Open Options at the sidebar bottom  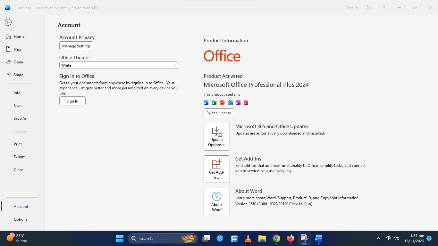(x=21, y=219)
